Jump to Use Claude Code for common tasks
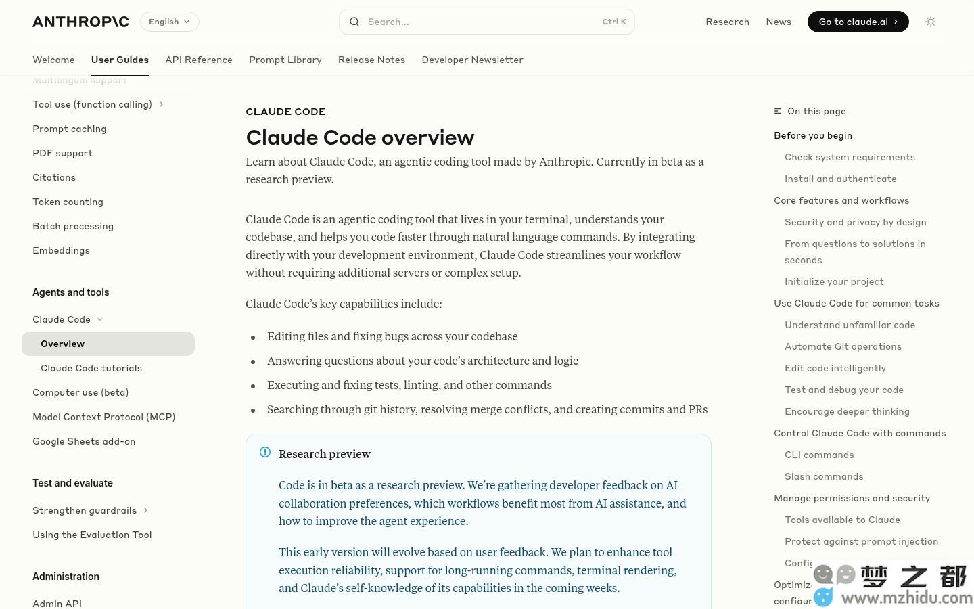This screenshot has height=609, width=974. [x=856, y=303]
